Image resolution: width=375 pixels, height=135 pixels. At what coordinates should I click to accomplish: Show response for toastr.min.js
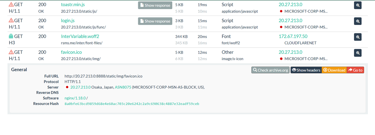[x=155, y=5]
